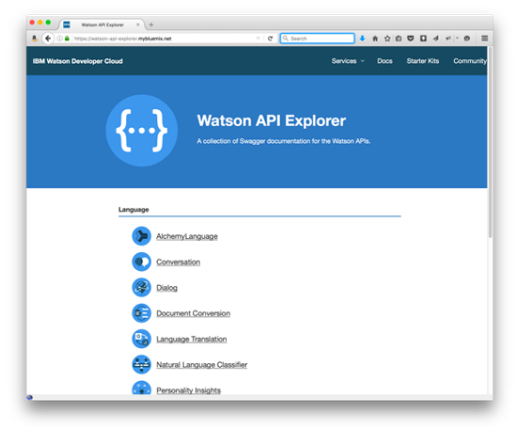
Task: Select the Watson API Explorer tab
Action: 102,24
